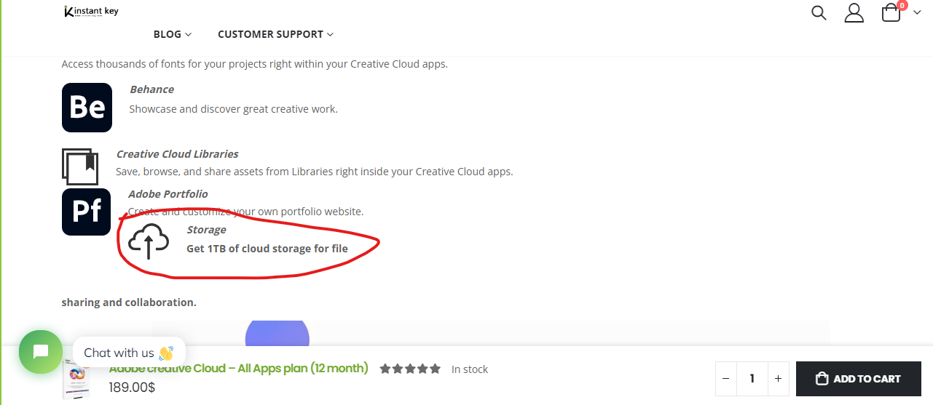Click the cloud storage upload icon
This screenshot has width=933, height=405.
point(149,241)
